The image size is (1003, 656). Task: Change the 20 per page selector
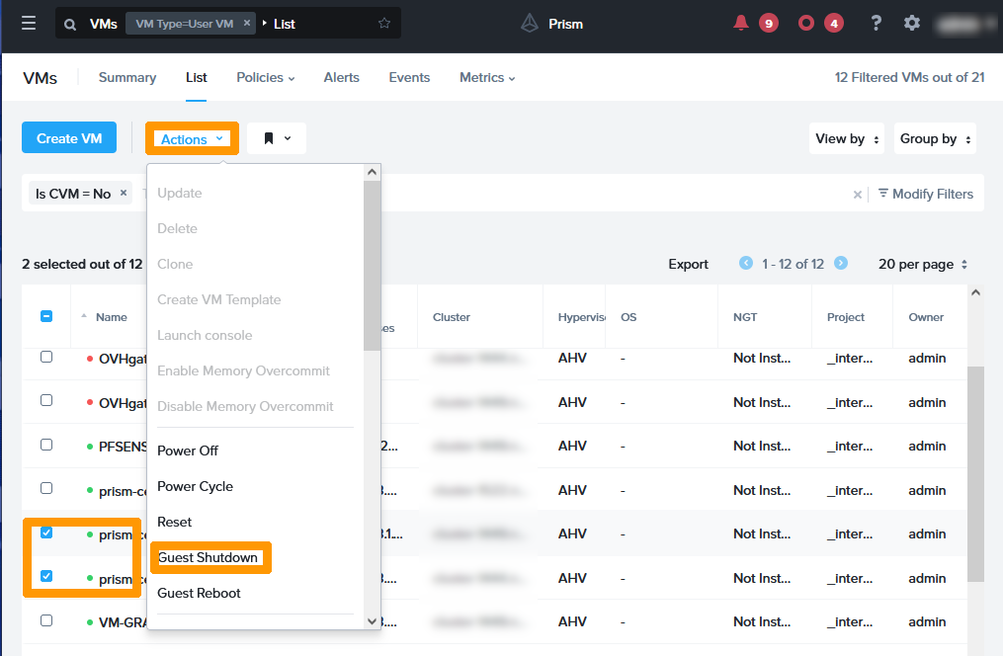coord(923,264)
